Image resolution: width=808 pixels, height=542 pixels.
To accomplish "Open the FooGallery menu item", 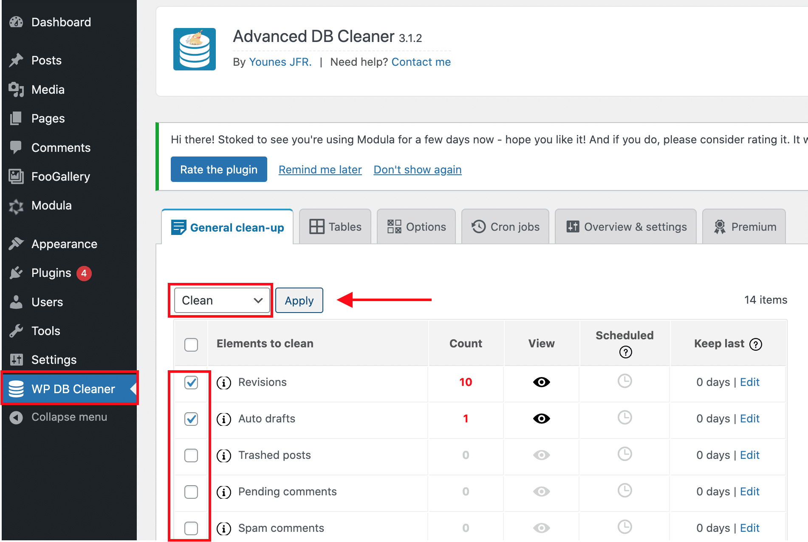I will pyautogui.click(x=60, y=176).
